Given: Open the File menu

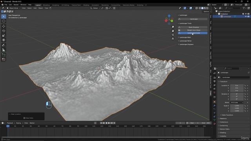Looking at the screenshot, I should pos(6,5).
